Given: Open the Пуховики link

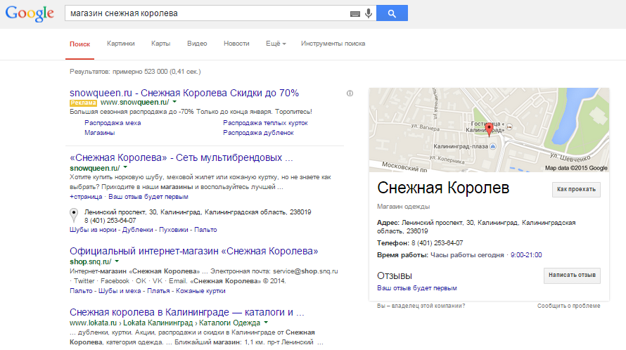Looking at the screenshot, I should pos(173,230).
